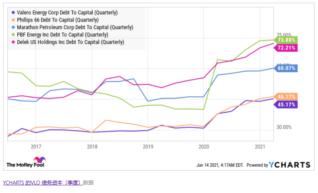Click the 2020 x-axis label

click(x=204, y=147)
